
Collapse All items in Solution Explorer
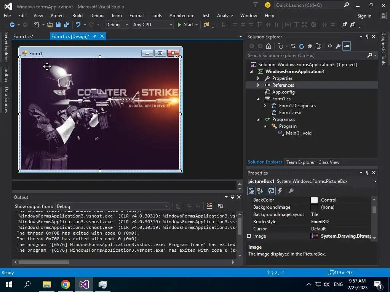(310, 46)
